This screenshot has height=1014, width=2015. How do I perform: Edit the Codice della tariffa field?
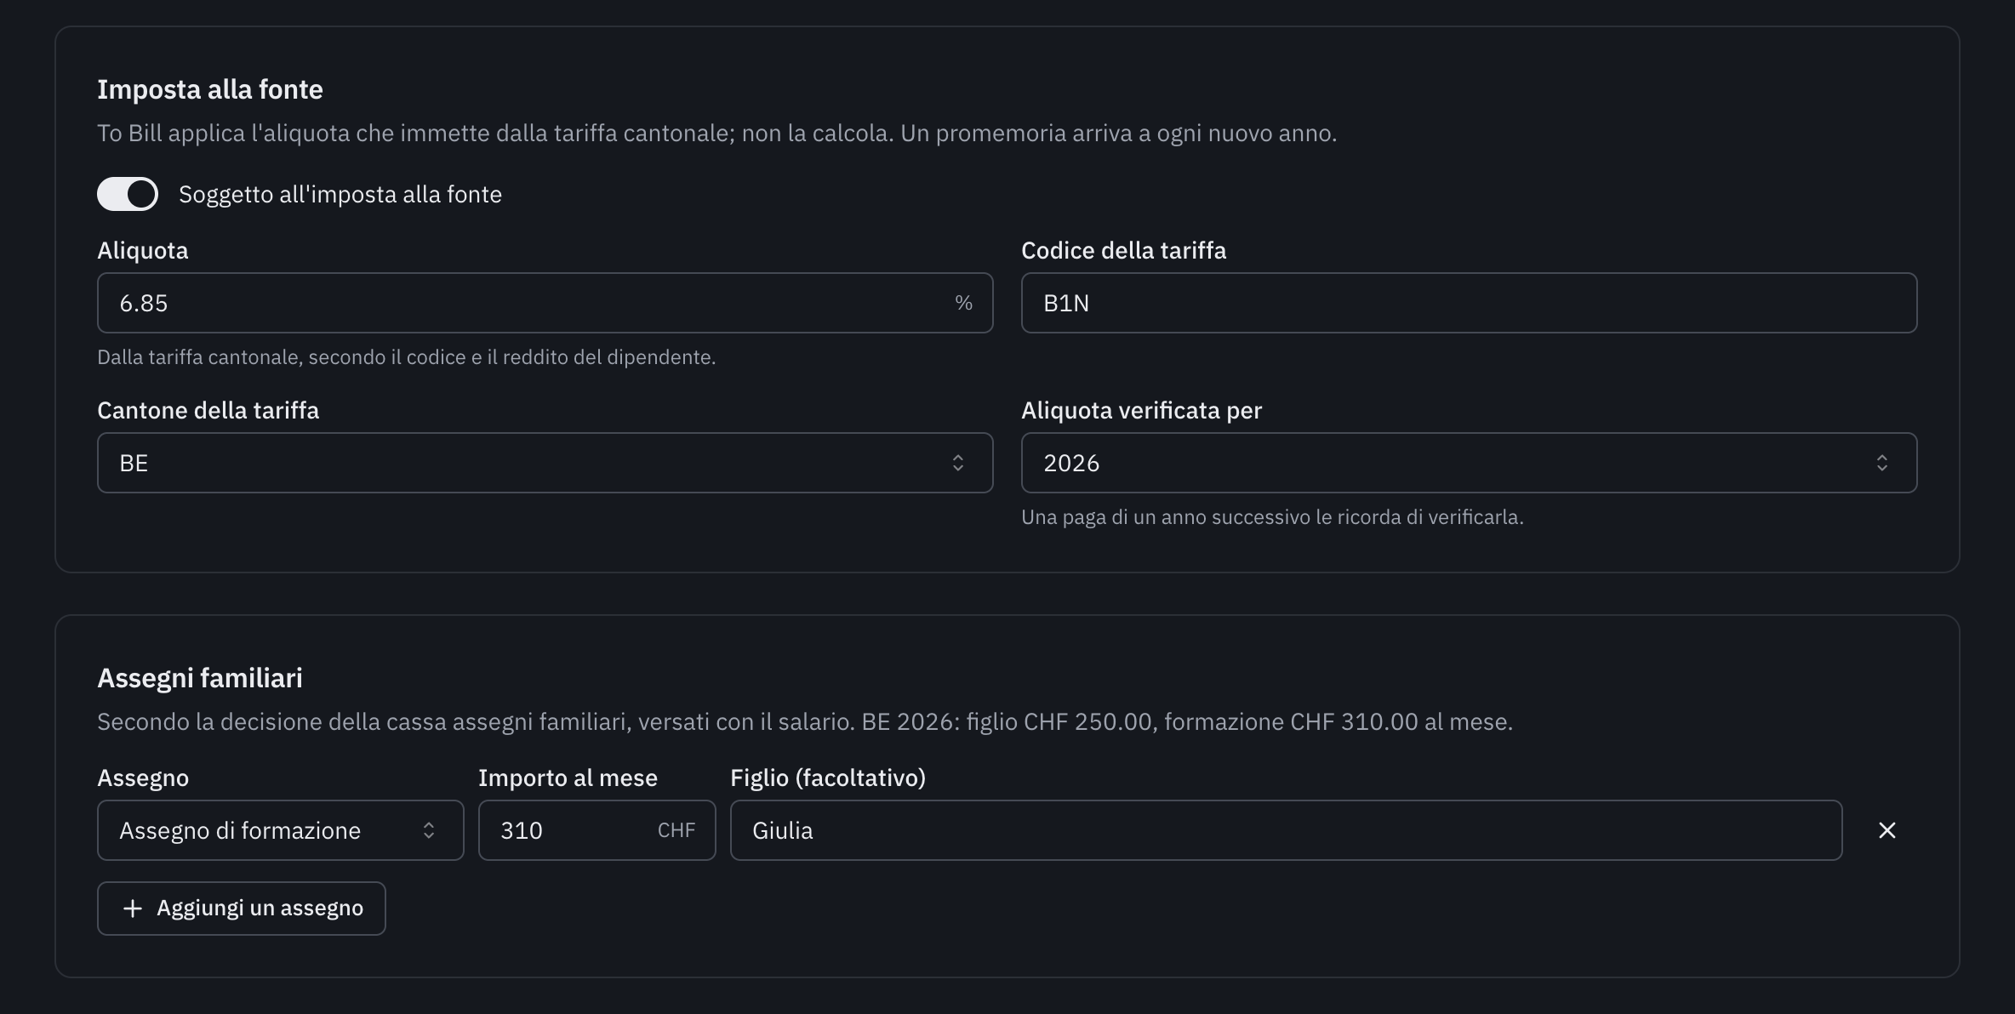pyautogui.click(x=1469, y=303)
